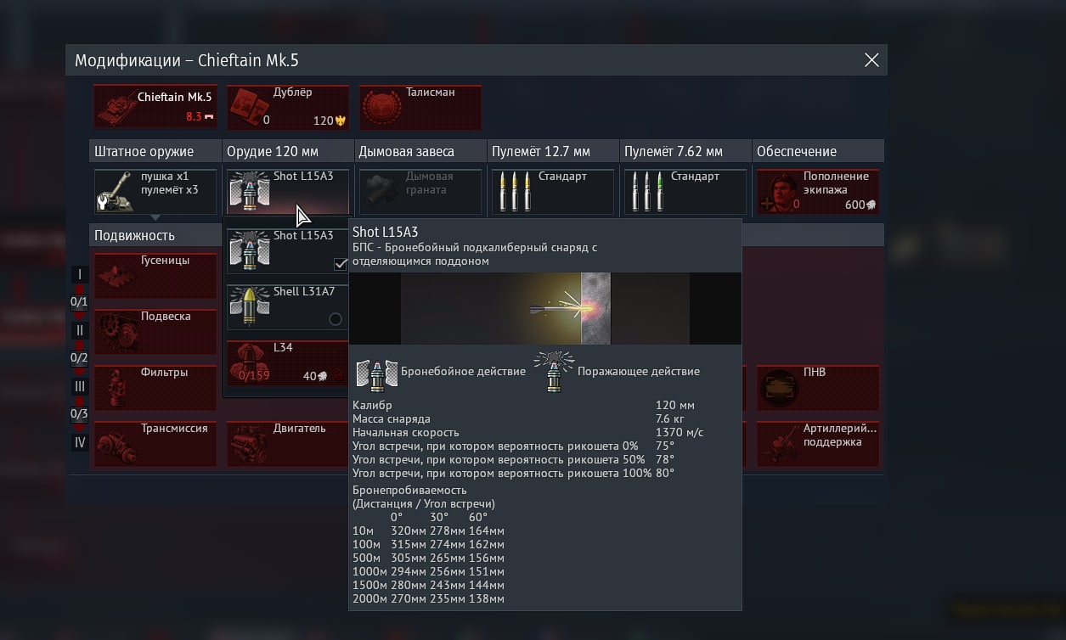Select Артиллерийская поддержка modification
Screen dimensions: 1066x640
coord(818,444)
